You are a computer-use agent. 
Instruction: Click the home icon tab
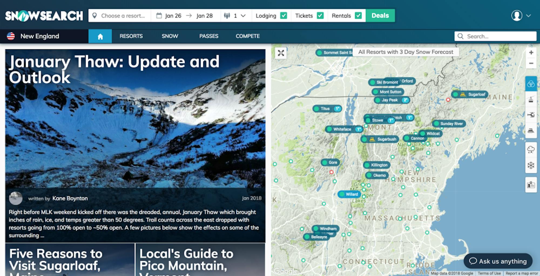pos(100,36)
